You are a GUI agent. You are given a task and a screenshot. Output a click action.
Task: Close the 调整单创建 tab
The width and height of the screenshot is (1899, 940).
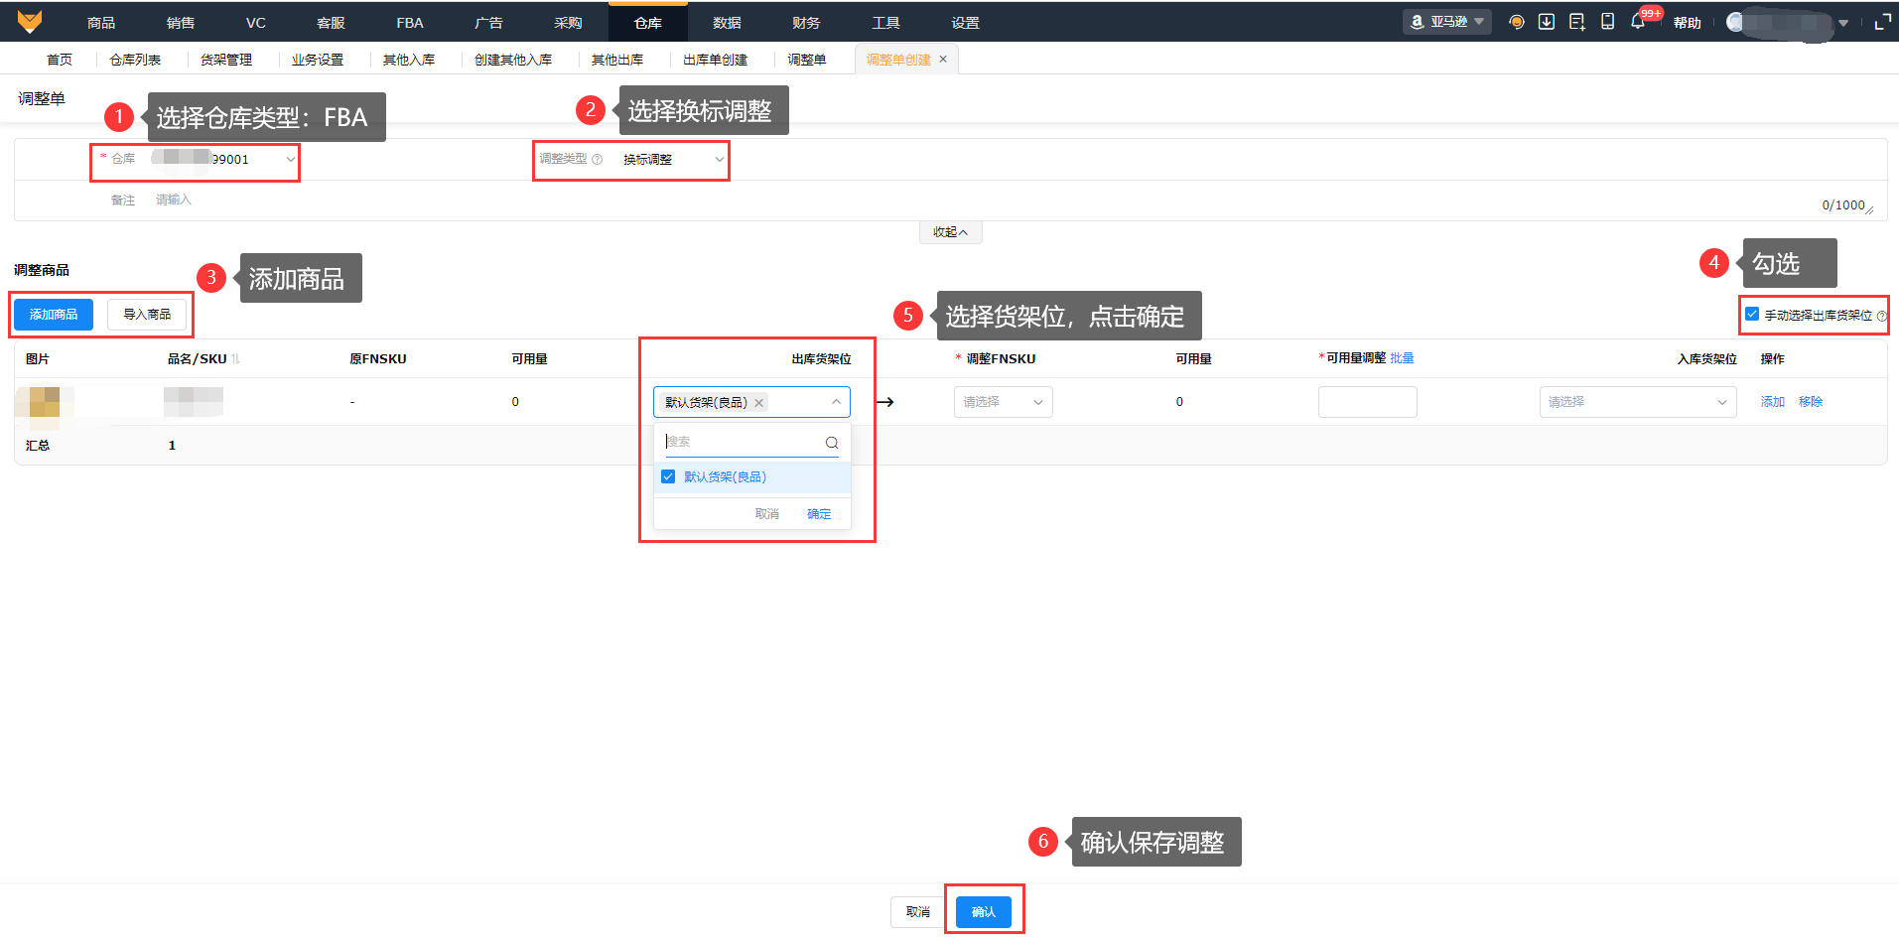click(x=943, y=60)
